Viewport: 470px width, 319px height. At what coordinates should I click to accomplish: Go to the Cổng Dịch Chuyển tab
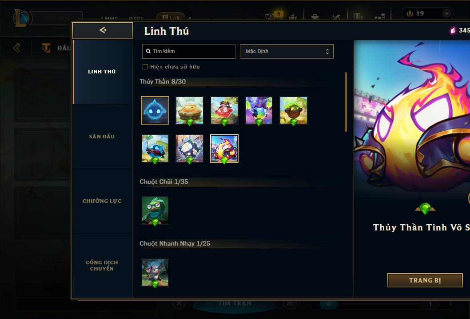point(102,266)
